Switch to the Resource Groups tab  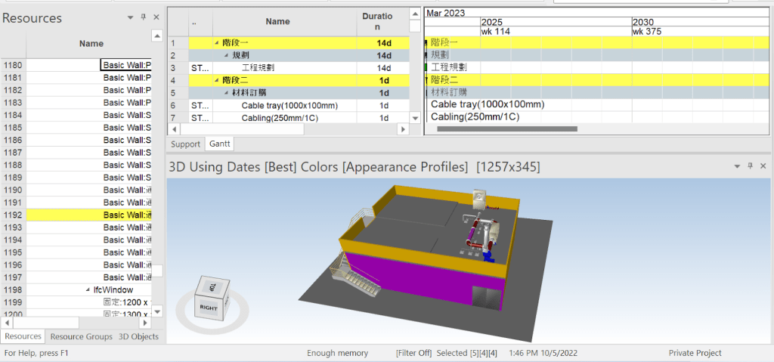point(82,336)
